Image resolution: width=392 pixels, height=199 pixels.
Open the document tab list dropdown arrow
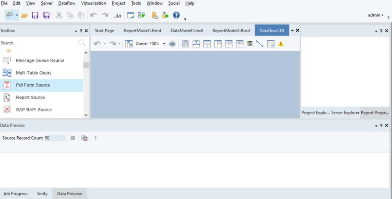point(292,31)
